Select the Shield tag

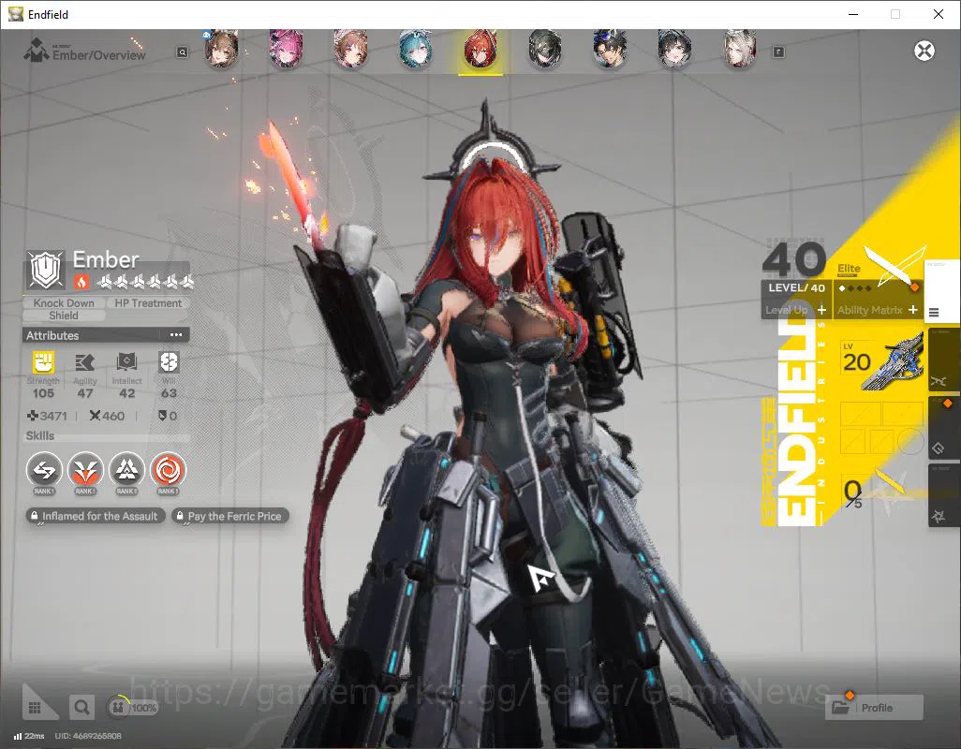tap(64, 316)
